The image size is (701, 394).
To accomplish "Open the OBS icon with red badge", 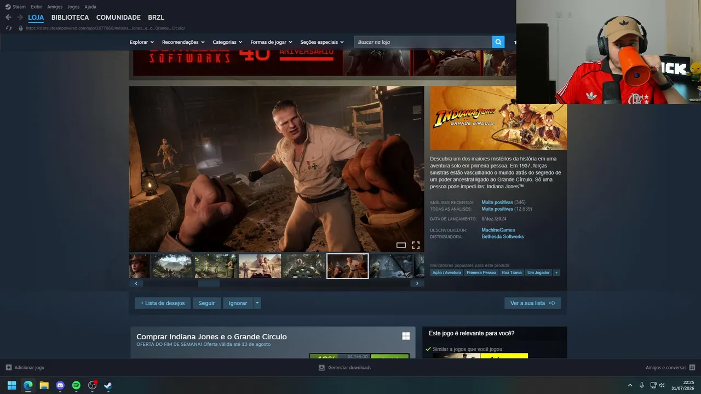I will [92, 385].
